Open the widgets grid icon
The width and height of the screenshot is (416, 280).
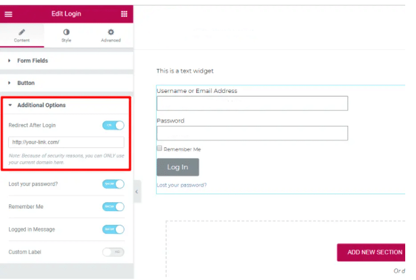[124, 14]
